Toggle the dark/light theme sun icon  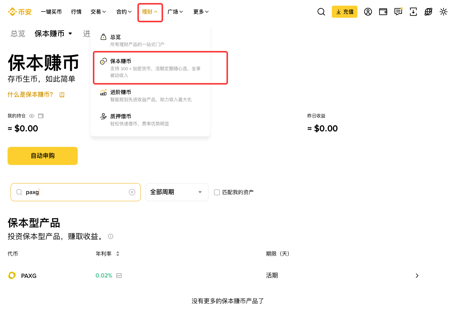tap(444, 12)
